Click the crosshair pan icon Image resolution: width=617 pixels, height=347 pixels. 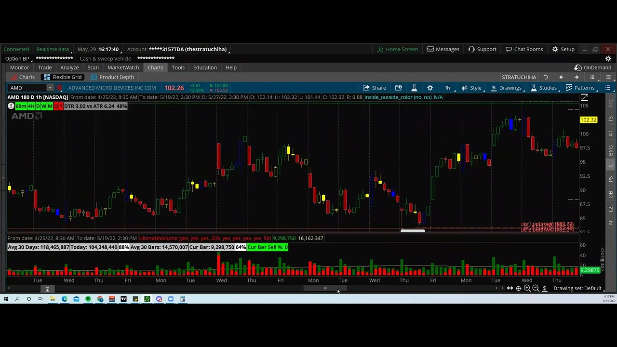[x=519, y=288]
